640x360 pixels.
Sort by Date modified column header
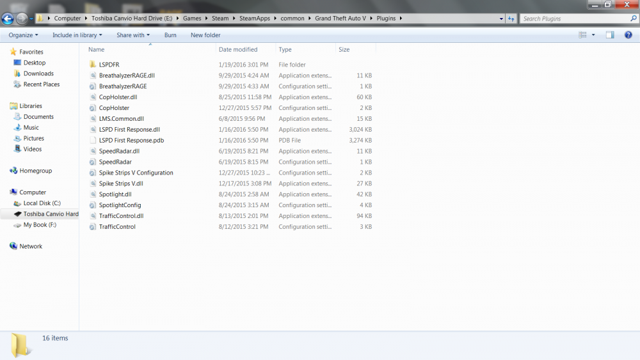[x=238, y=49]
